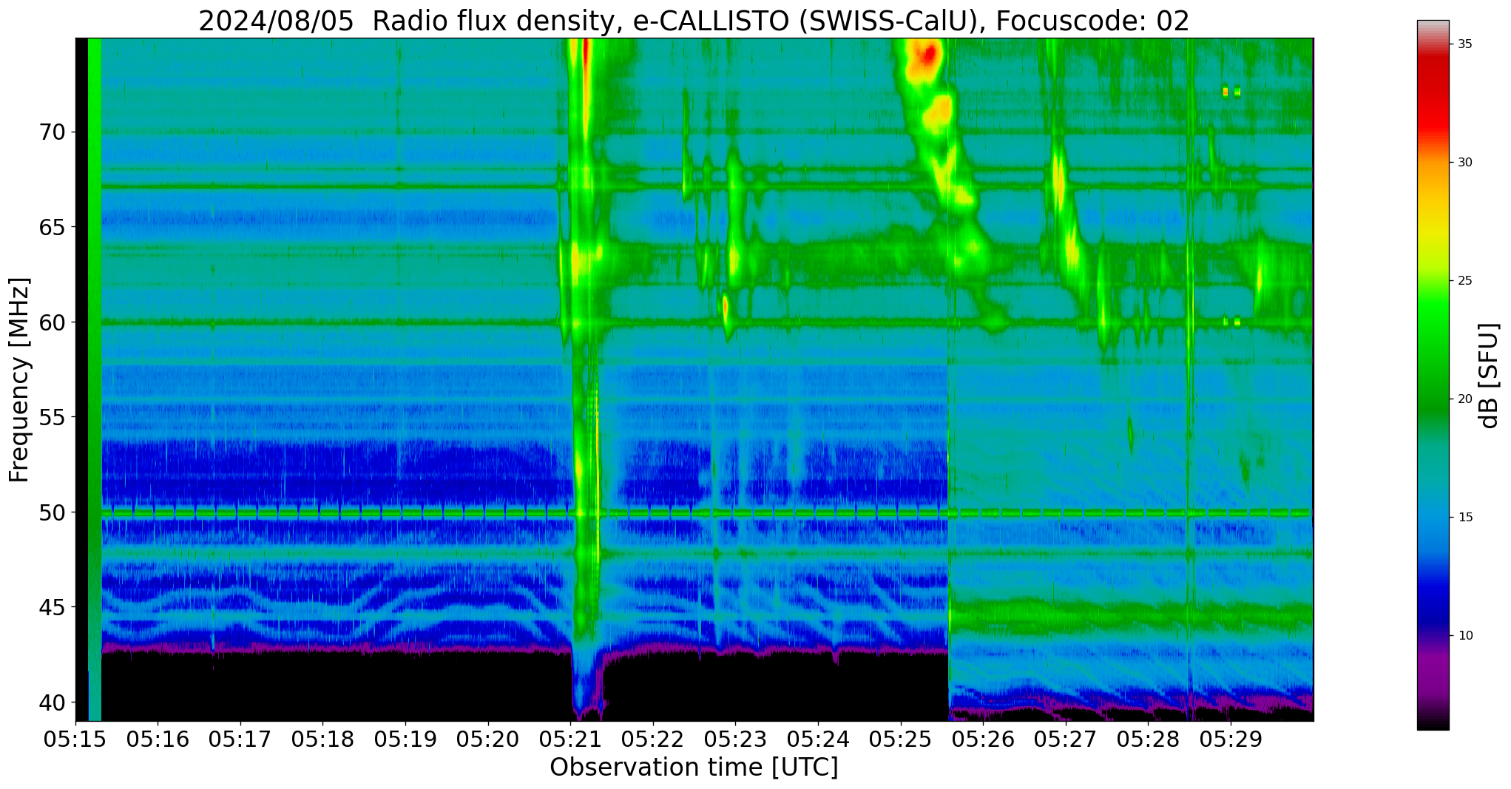Click the 05:21 time tick label
The height and width of the screenshot is (789, 1511).
pyautogui.click(x=570, y=739)
